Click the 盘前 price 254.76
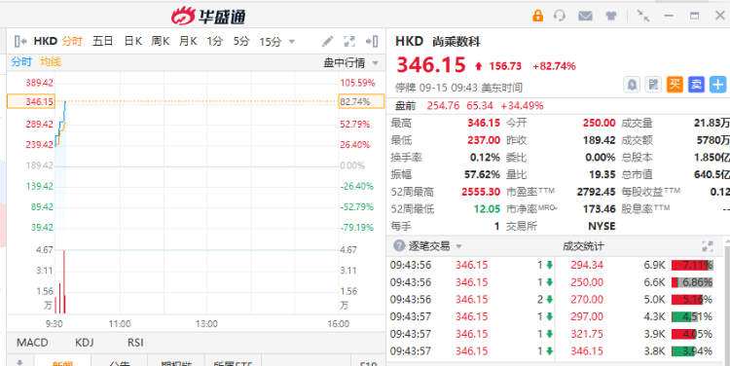Screen dimensions: 730x366 (x=443, y=106)
